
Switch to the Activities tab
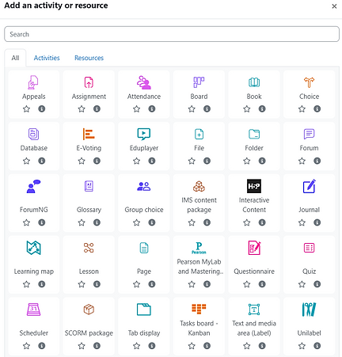point(47,58)
